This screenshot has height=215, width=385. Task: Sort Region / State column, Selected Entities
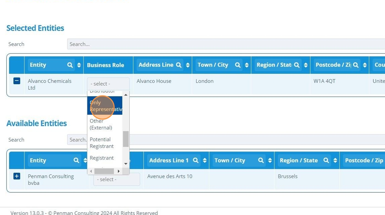pos(306,65)
